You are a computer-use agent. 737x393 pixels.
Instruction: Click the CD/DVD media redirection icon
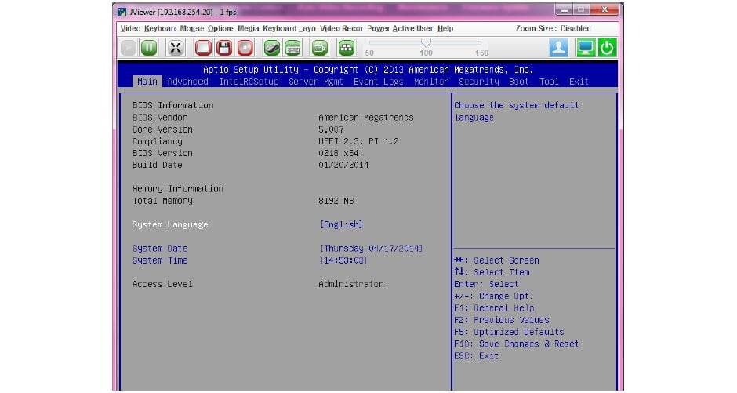[245, 48]
